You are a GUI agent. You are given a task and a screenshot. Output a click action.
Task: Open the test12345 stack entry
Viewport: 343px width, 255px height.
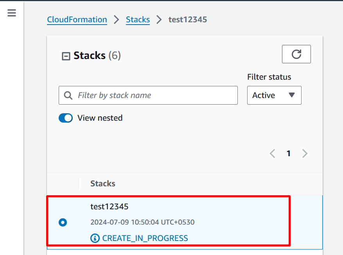110,207
